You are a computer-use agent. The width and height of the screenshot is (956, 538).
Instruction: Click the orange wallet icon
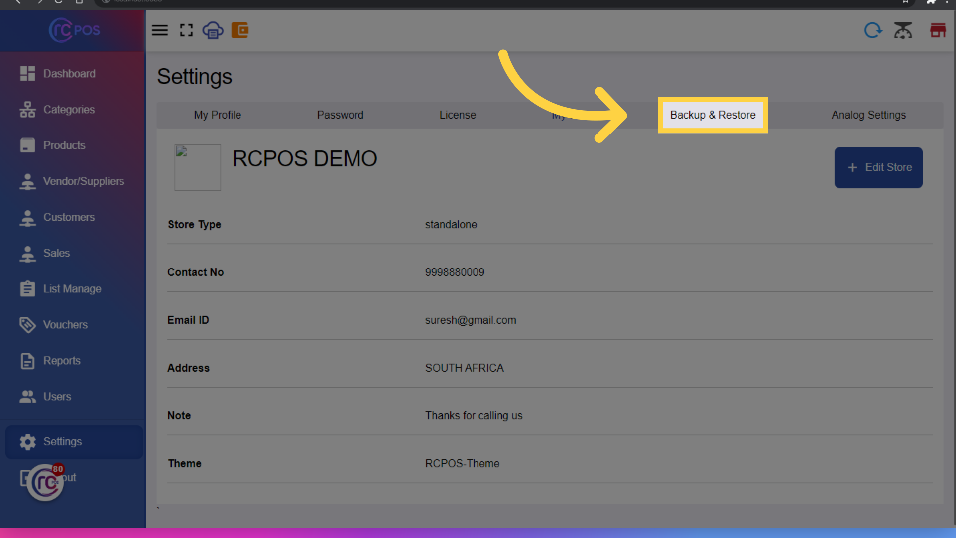coord(240,30)
